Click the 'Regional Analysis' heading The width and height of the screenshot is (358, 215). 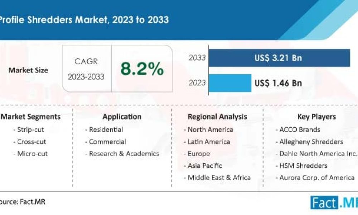(x=217, y=117)
